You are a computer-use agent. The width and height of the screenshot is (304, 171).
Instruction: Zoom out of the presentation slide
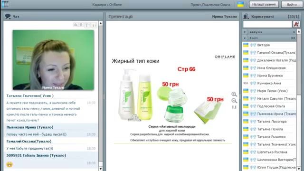pos(234,101)
